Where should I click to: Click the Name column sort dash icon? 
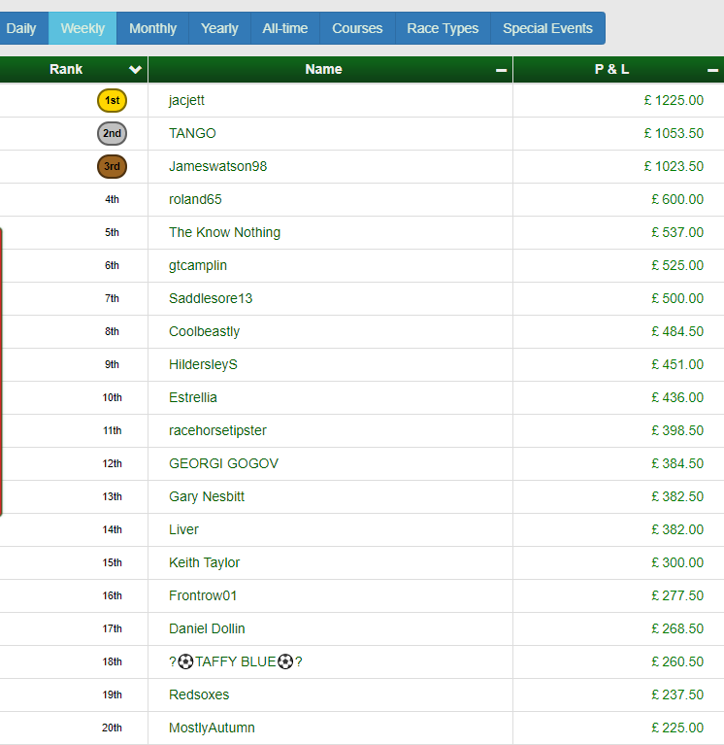tap(502, 70)
